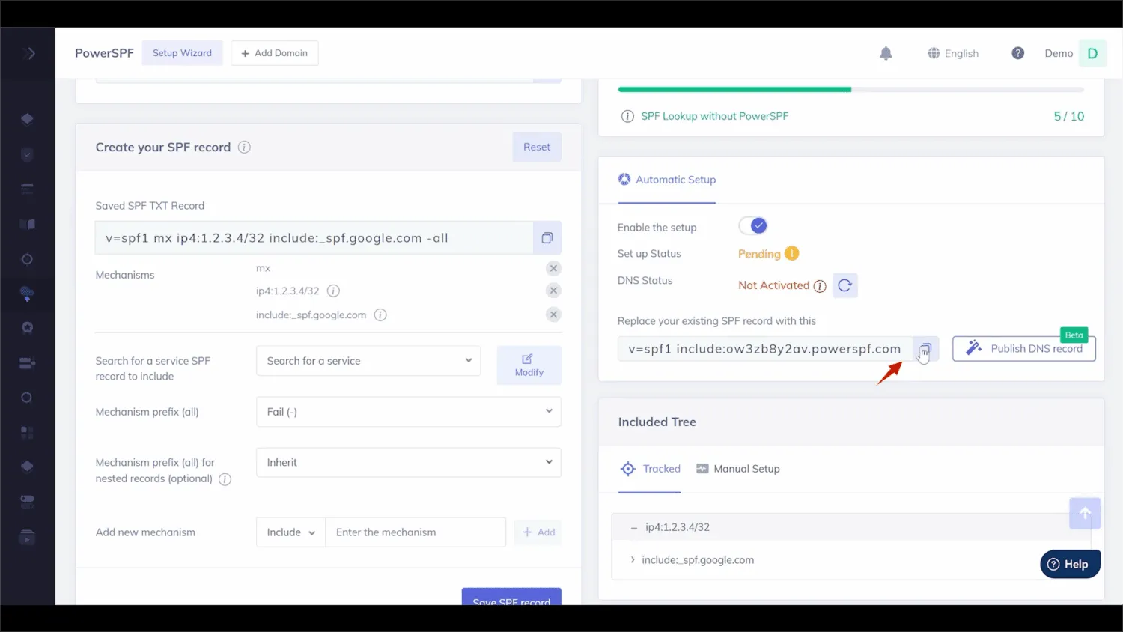Open the Demo user avatar D
The width and height of the screenshot is (1123, 632).
(x=1092, y=53)
